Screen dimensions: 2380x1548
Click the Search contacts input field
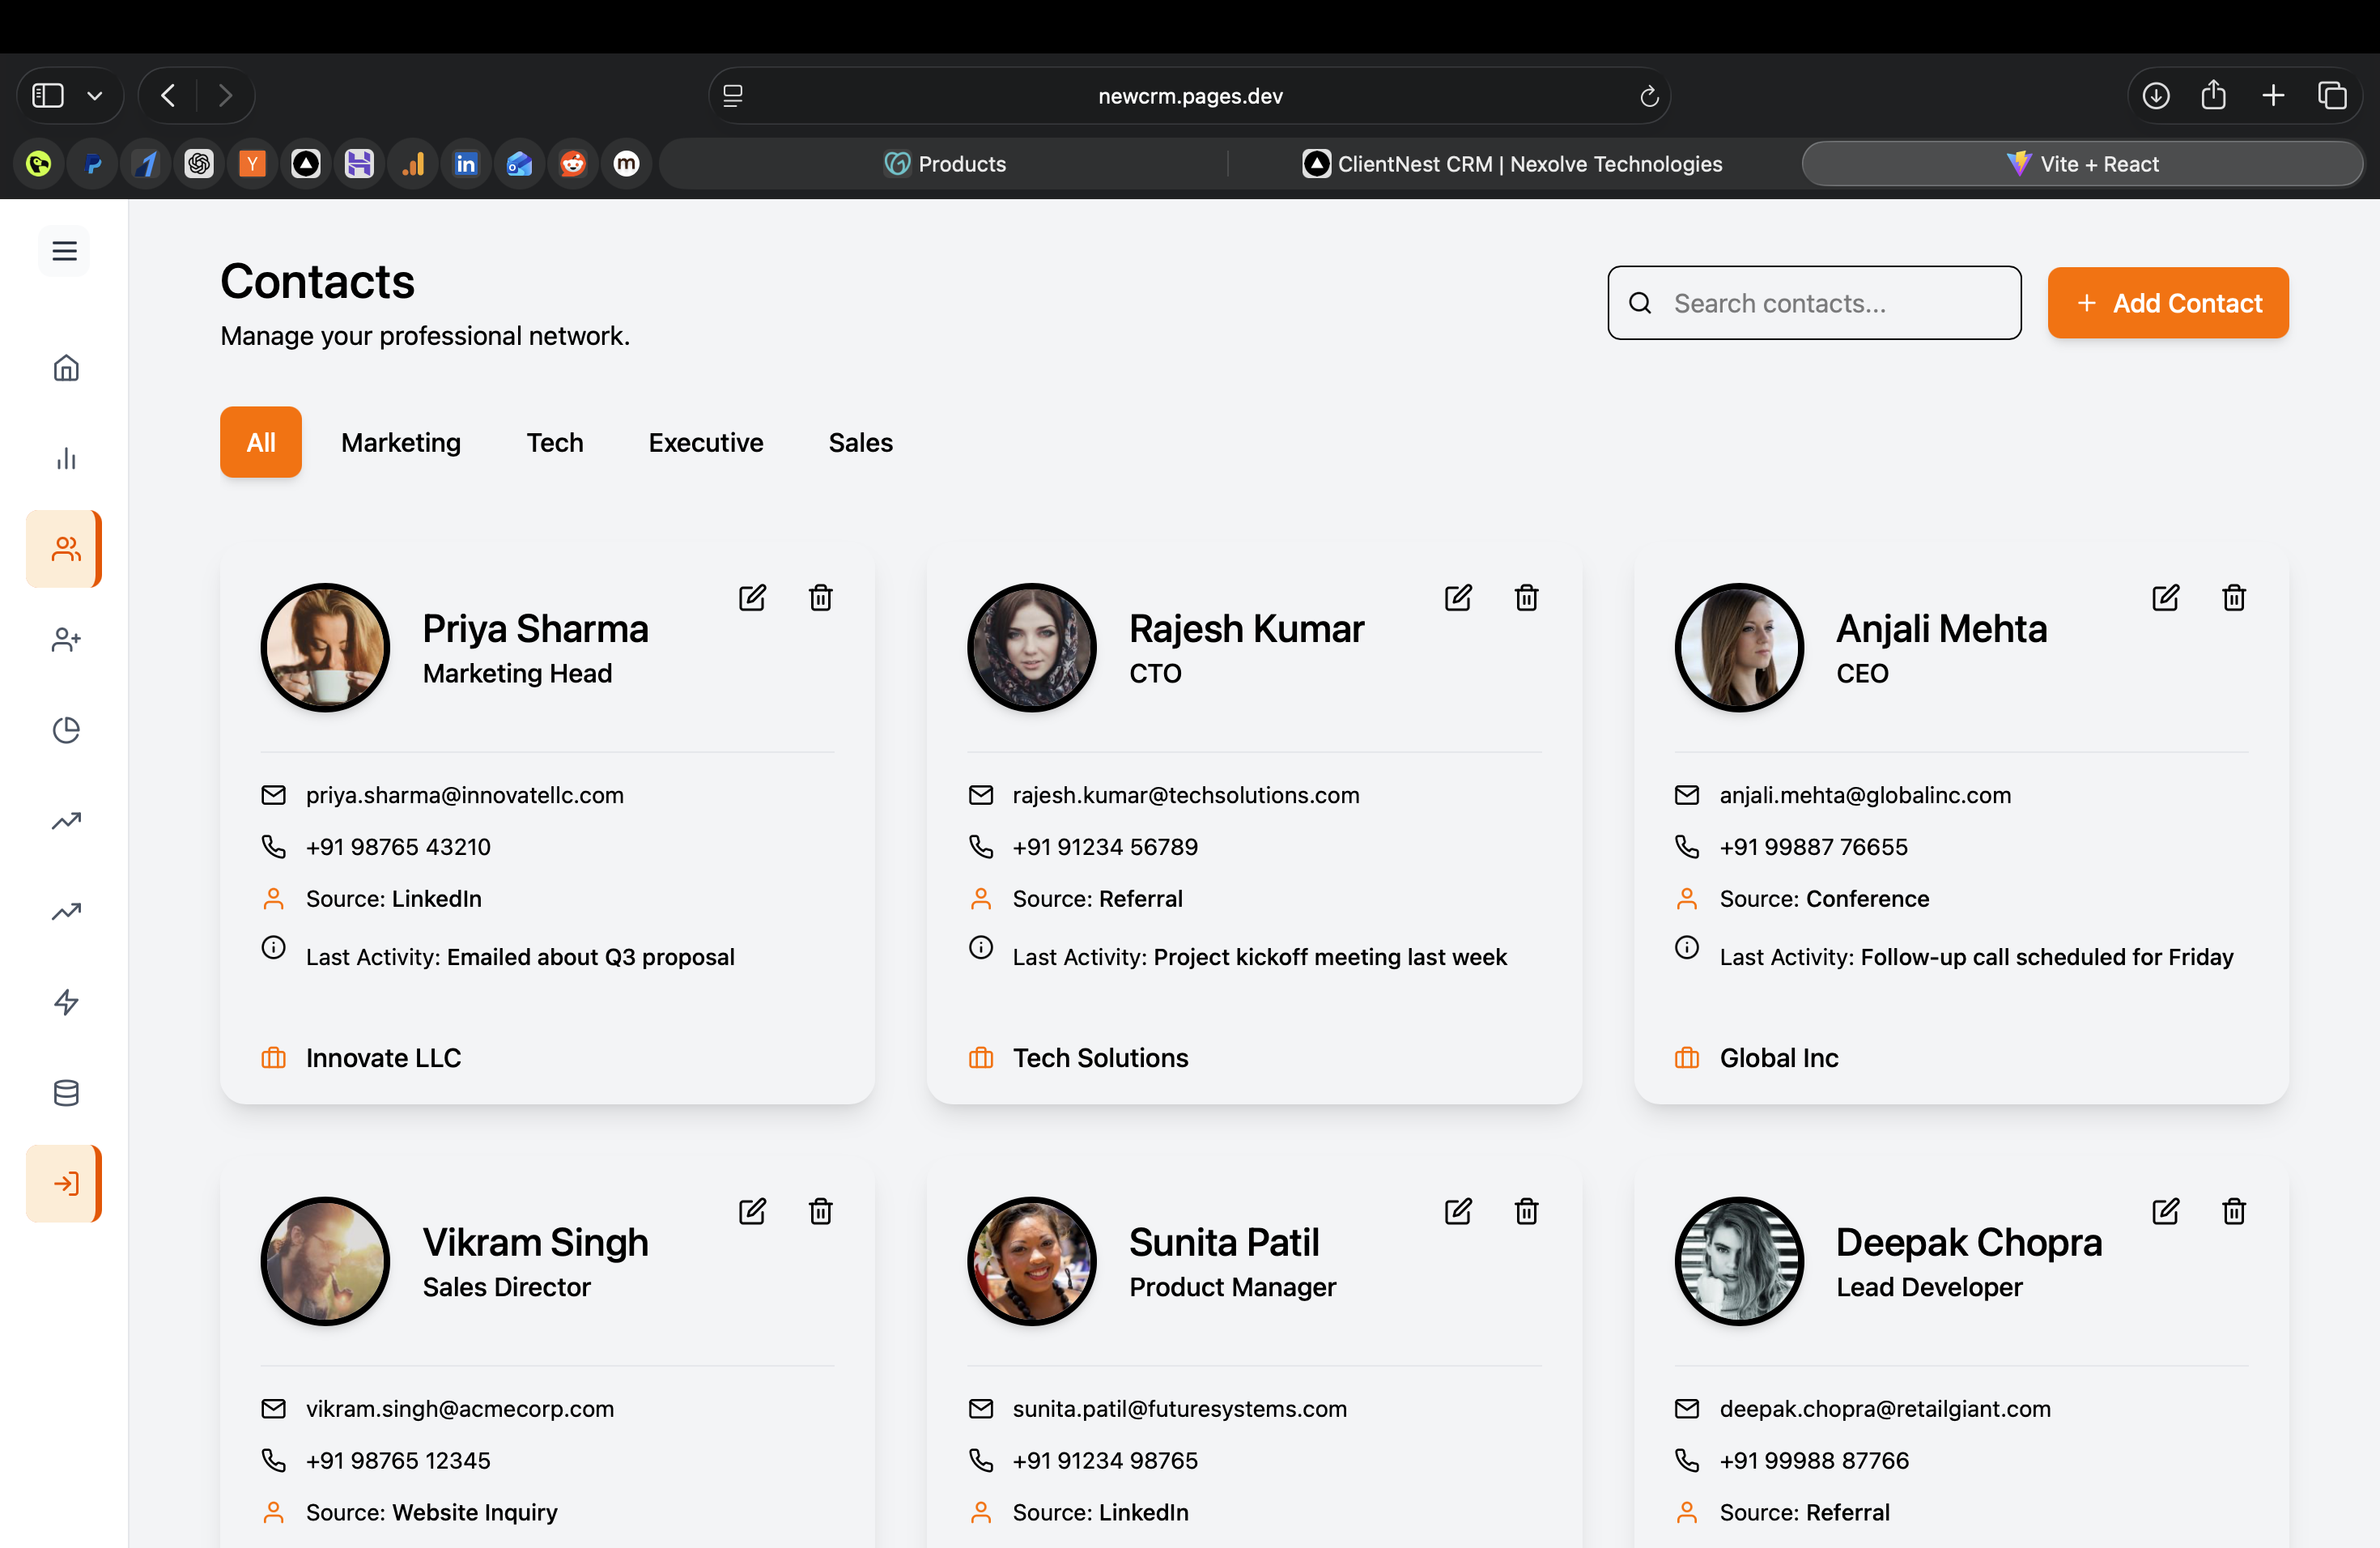click(1813, 303)
